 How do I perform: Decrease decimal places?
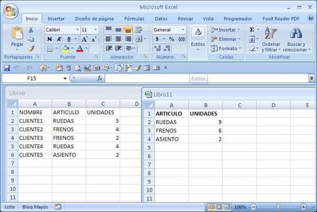167,49
